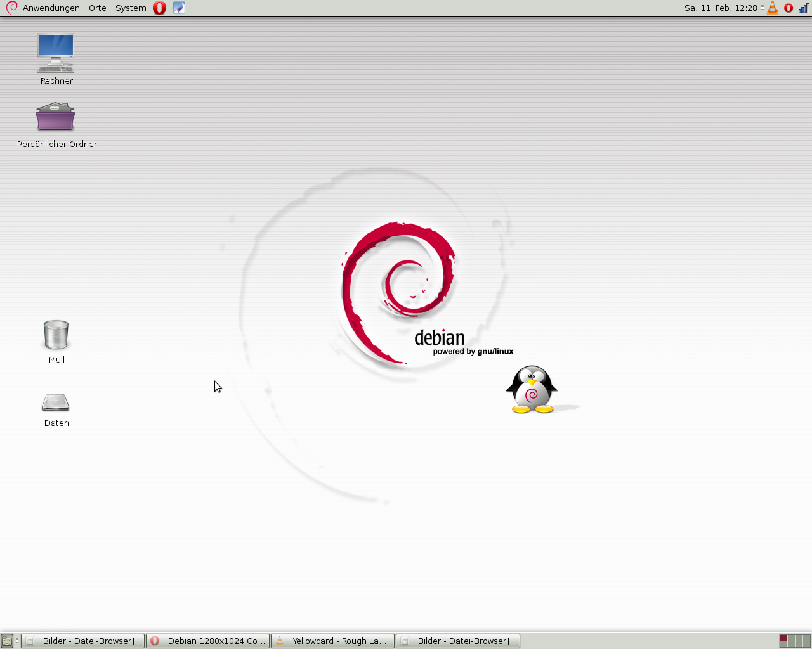Viewport: 812px width, 649px height.
Task: Select the Daten drive icon
Action: click(x=56, y=402)
